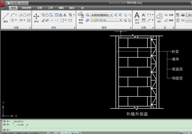Open the 视图 ribbon tab
The height and width of the screenshot is (134, 192).
[x=61, y=8]
